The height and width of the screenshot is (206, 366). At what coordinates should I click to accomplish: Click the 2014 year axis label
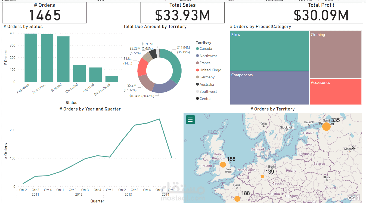pyautogui.click(x=165, y=194)
